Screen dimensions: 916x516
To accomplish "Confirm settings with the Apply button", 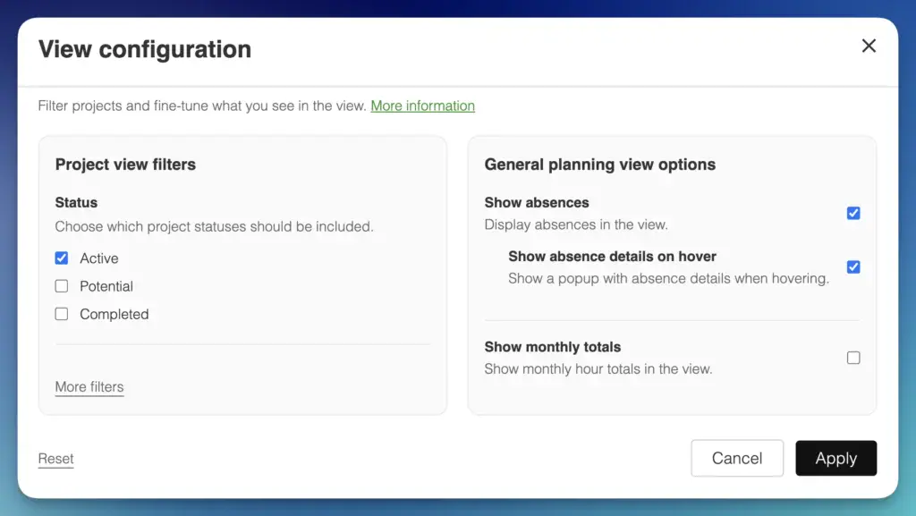I will (835, 458).
